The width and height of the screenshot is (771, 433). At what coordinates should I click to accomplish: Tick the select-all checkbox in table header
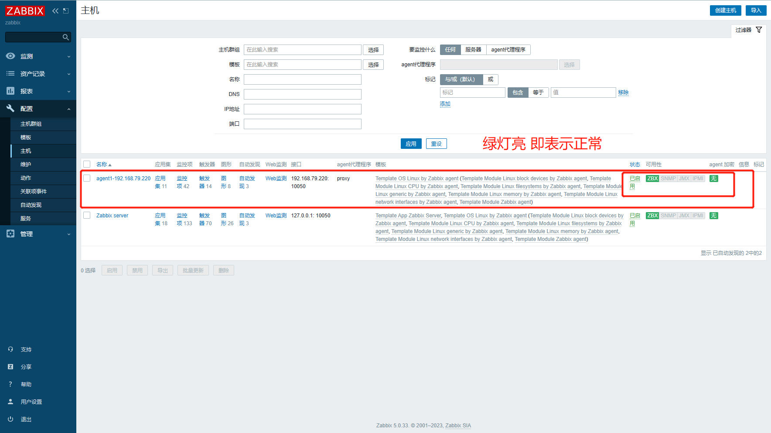87,164
